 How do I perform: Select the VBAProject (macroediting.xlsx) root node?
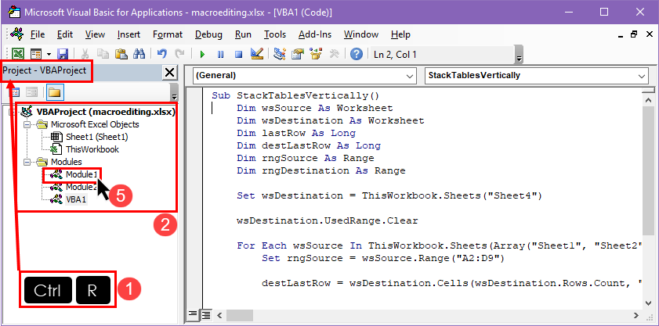pyautogui.click(x=106, y=112)
